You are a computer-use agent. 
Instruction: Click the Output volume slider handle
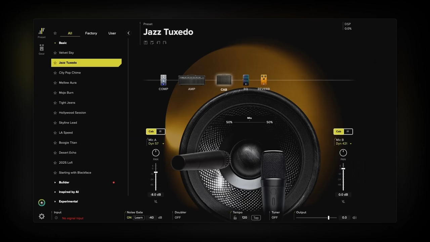pyautogui.click(x=329, y=218)
